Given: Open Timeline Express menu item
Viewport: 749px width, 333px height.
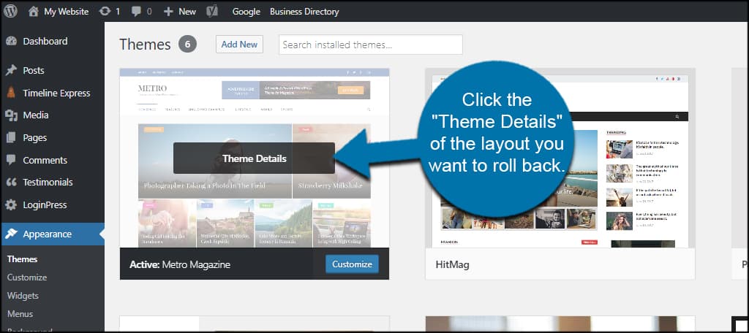Looking at the screenshot, I should click(56, 93).
